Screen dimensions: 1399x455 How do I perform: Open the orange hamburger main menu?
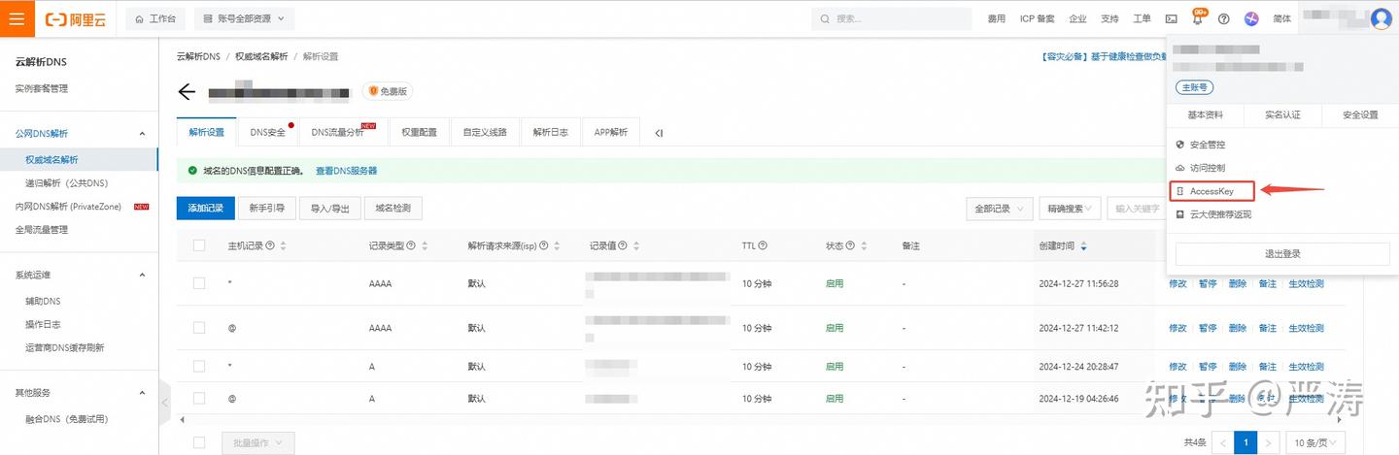point(17,18)
